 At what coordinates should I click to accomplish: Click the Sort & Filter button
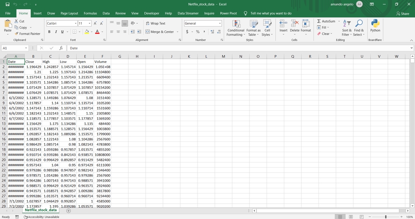click(x=347, y=28)
